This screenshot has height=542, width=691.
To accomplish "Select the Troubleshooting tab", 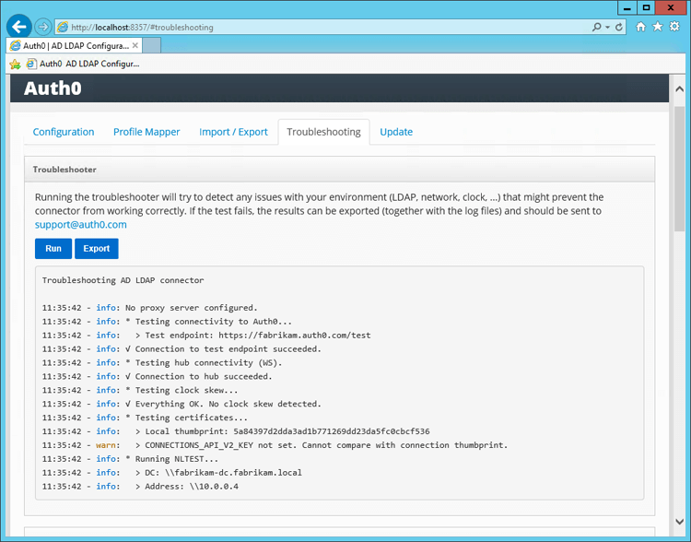I will tap(323, 132).
